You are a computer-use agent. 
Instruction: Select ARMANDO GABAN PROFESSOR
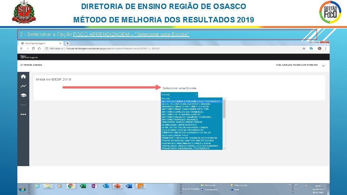tap(192, 122)
